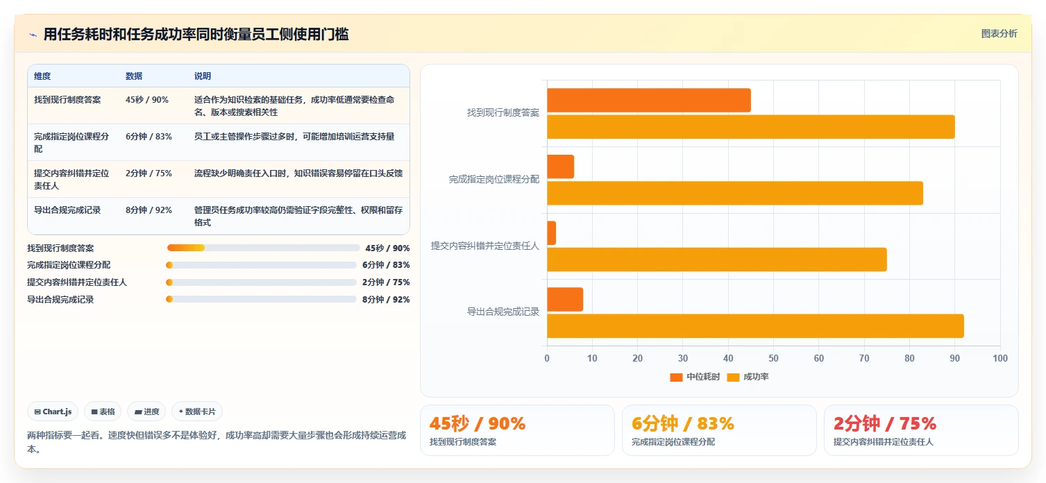Click the 6分钟 / 83% data card
This screenshot has width=1046, height=483.
click(x=719, y=430)
